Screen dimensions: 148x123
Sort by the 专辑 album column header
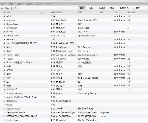[x=80, y=12]
